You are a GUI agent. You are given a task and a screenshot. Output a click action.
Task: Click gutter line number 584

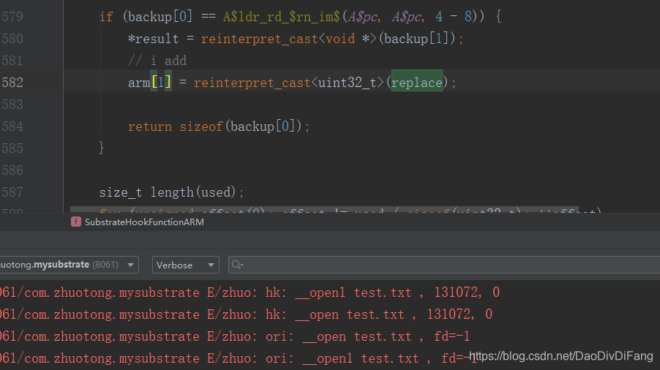[x=12, y=126]
